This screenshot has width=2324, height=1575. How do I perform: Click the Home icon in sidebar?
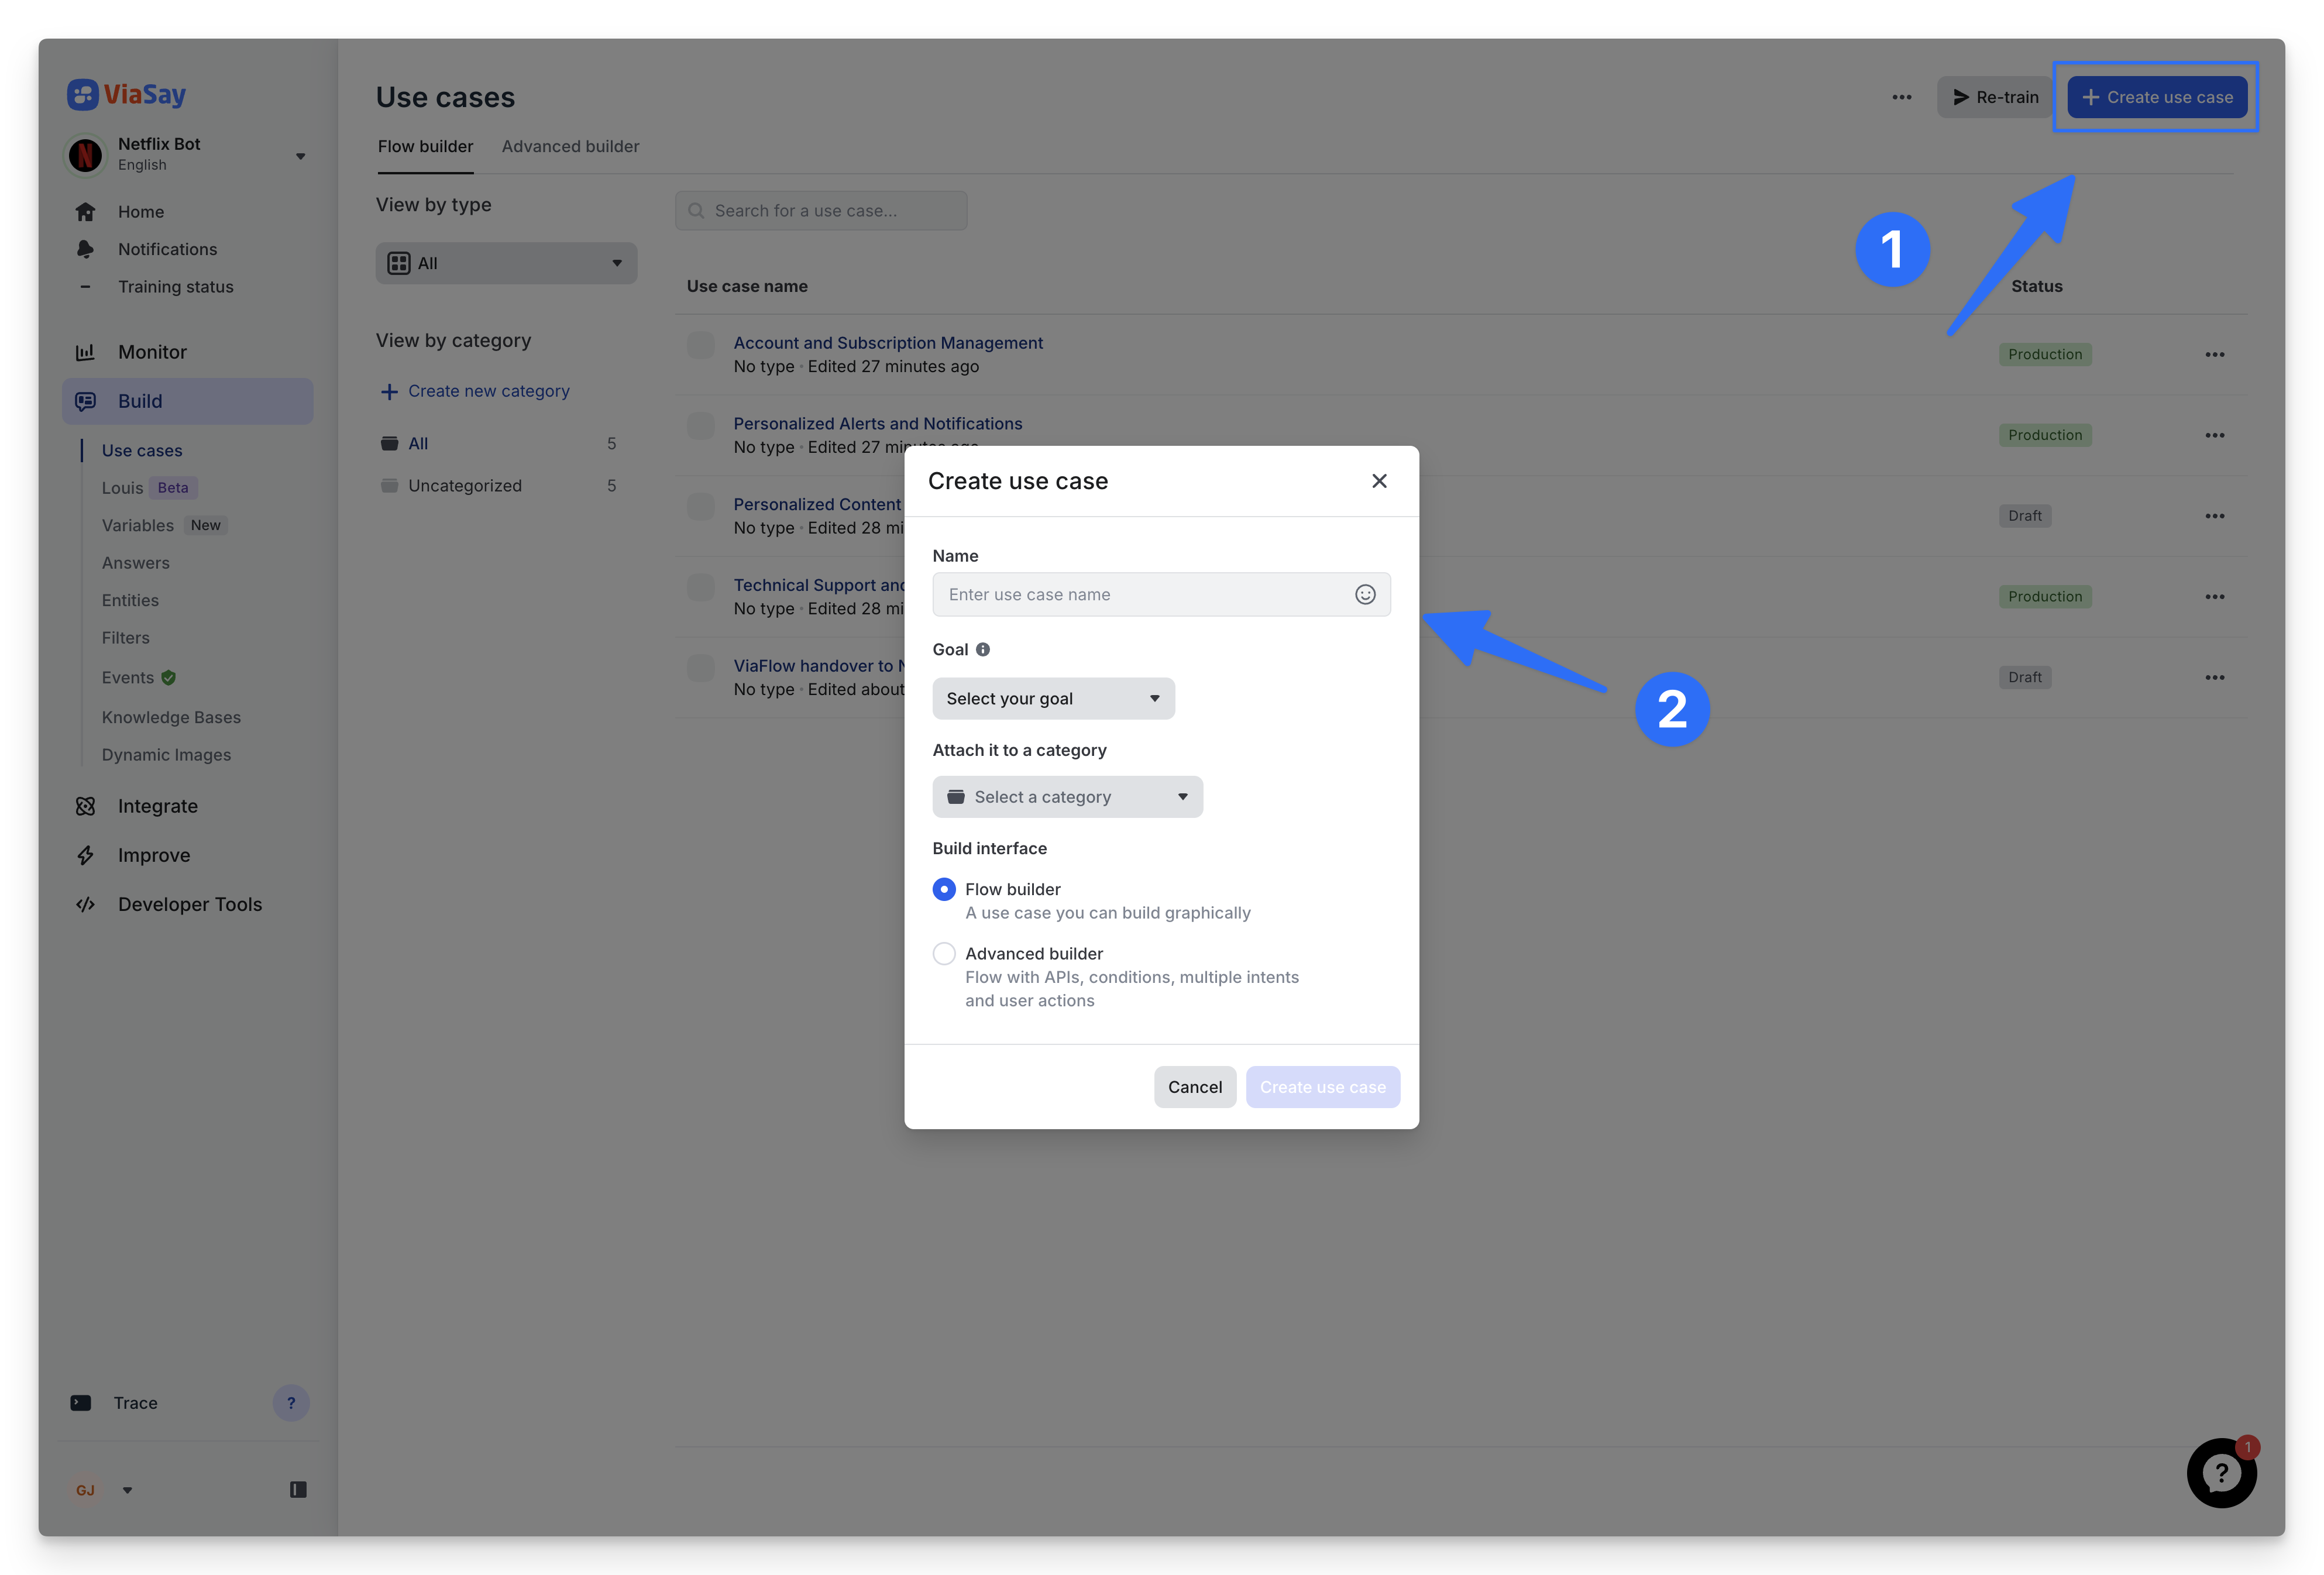tap(86, 212)
